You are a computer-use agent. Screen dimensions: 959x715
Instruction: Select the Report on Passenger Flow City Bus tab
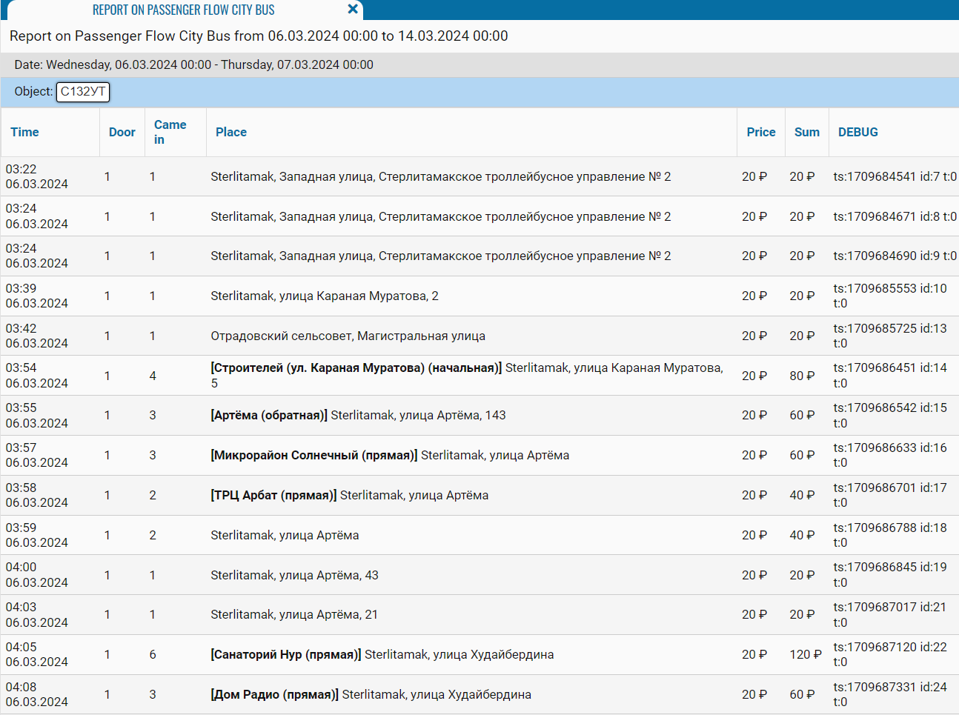183,10
